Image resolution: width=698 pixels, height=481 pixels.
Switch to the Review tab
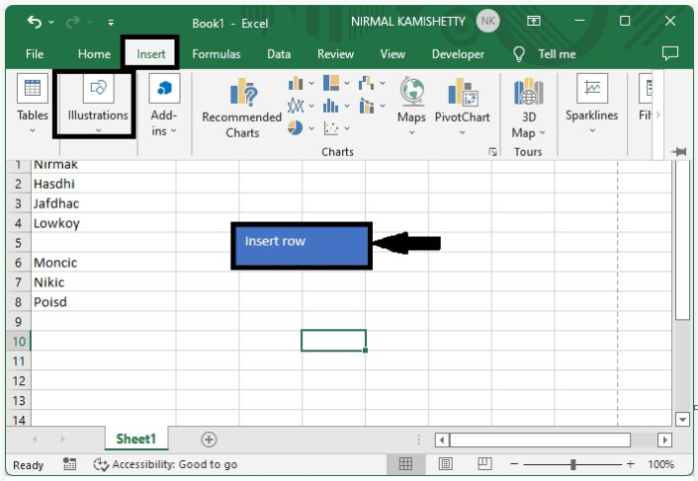336,54
